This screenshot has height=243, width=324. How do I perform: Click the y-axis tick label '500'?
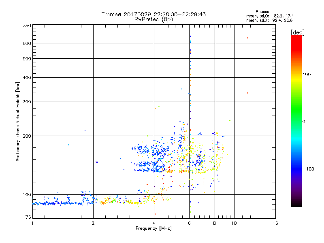point(27,59)
